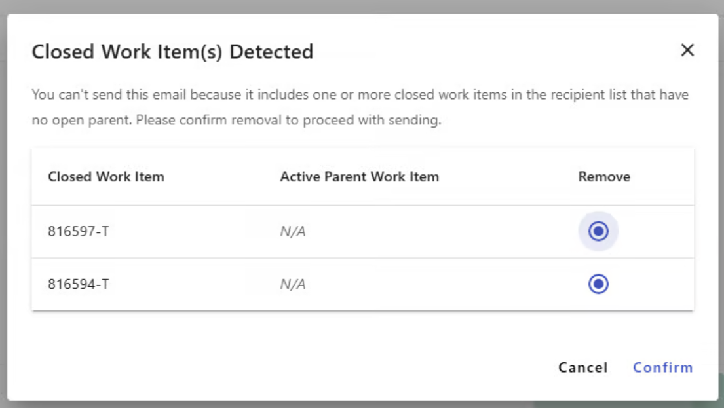Screen dimensions: 724x408
Task: Confirm removal of closed work items
Action: point(662,367)
